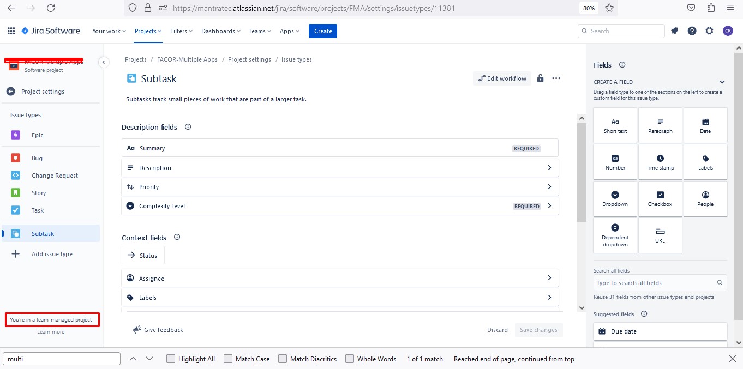Select the Dependent dropdown field icon
The height and width of the screenshot is (369, 743).
click(x=615, y=232)
